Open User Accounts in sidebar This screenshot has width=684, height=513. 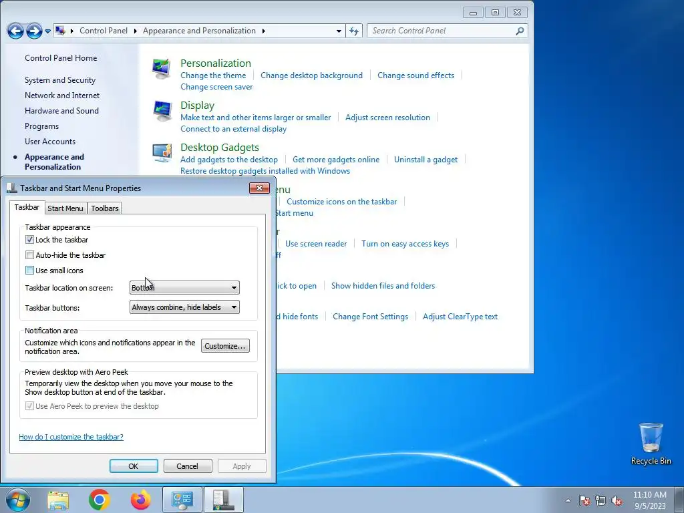coord(50,142)
